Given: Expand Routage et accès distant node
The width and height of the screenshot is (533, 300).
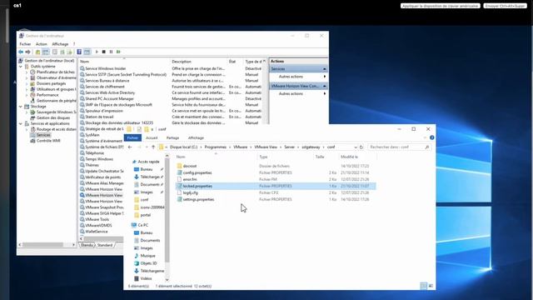Looking at the screenshot, I should pos(27,129).
